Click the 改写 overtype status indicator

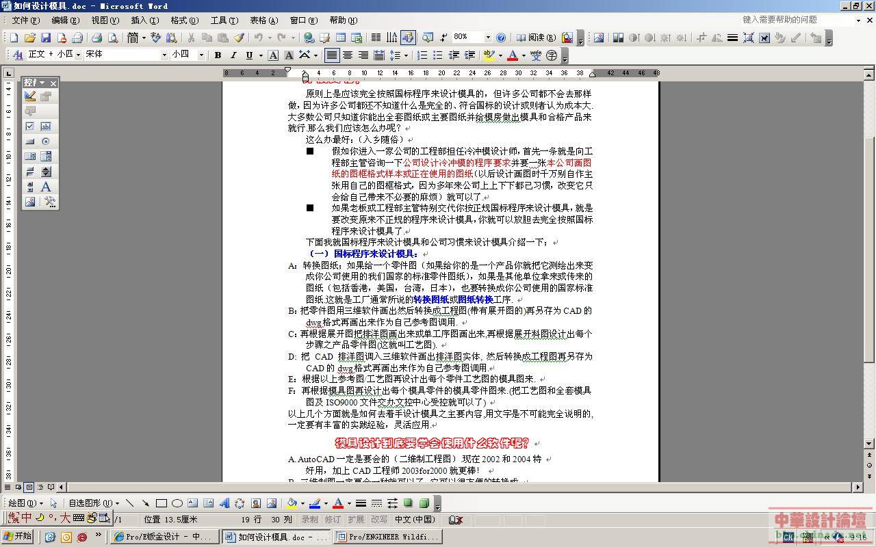coord(378,520)
